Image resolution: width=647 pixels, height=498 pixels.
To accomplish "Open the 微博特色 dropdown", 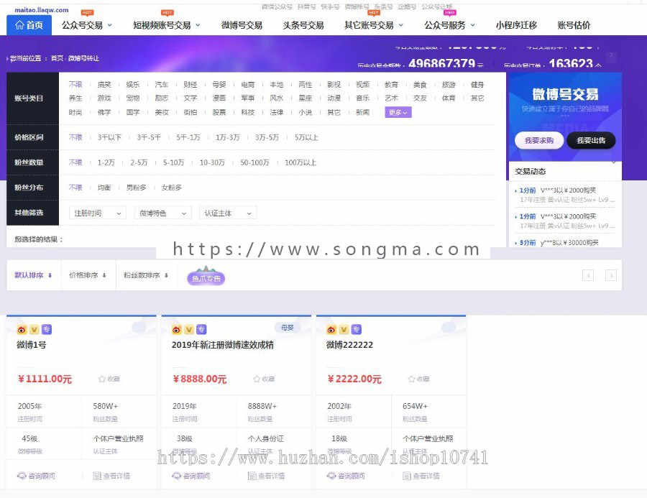I will tap(162, 213).
